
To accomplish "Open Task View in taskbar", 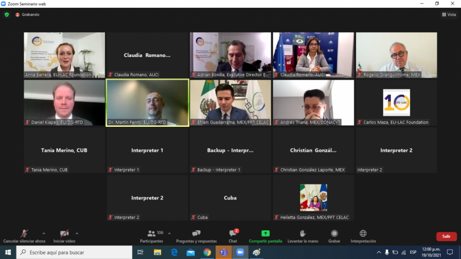I will pyautogui.click(x=140, y=252).
